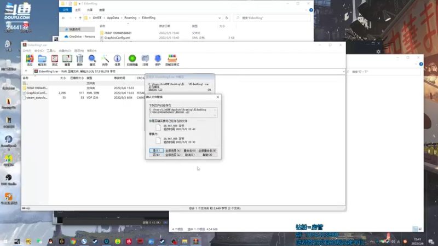Click the Windows Start button
Viewport: 438px width, 246px height.
pyautogui.click(x=5, y=242)
